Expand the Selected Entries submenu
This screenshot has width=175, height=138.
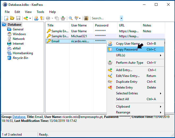point(135,93)
